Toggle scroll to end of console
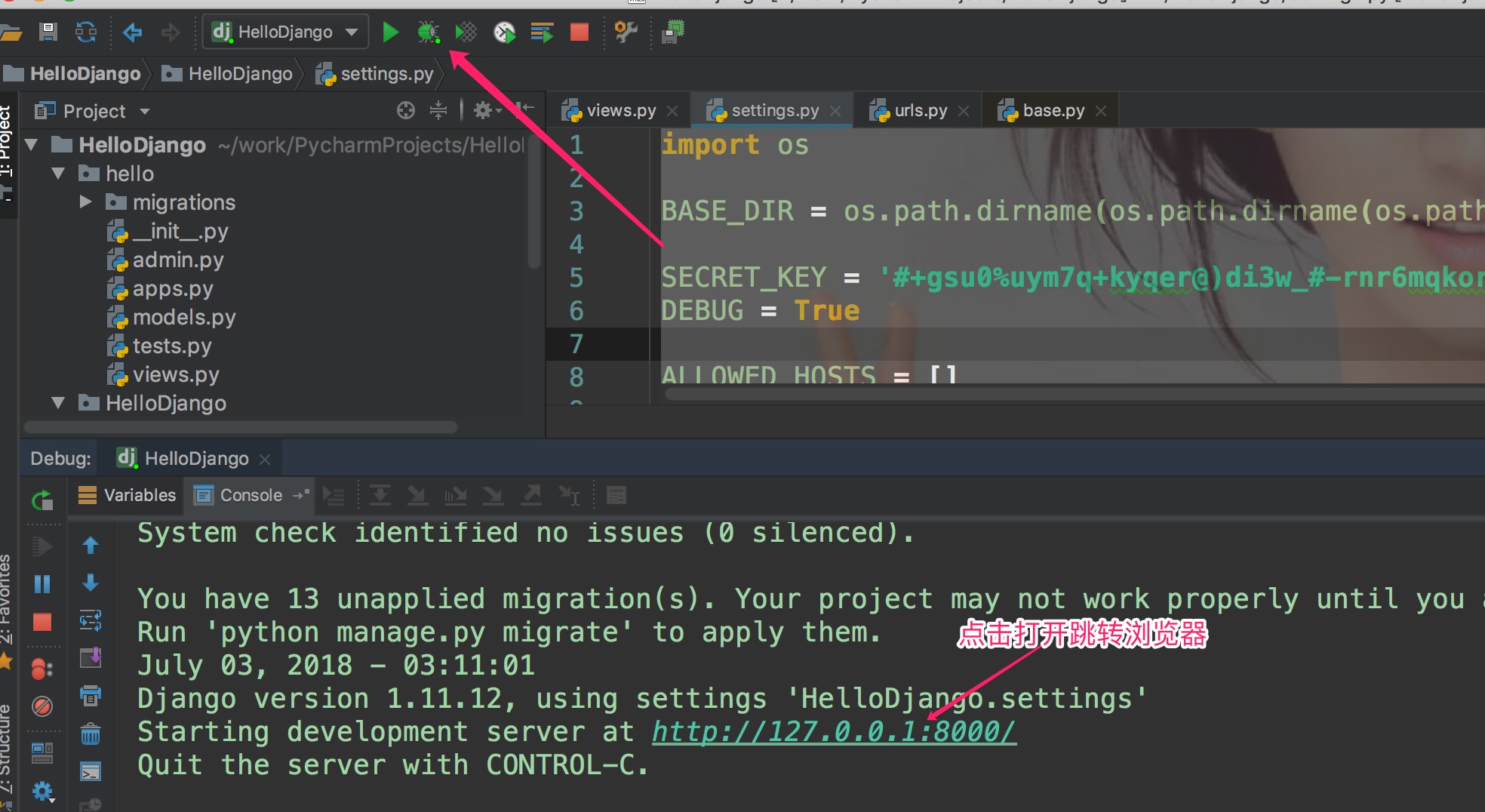 point(91,658)
